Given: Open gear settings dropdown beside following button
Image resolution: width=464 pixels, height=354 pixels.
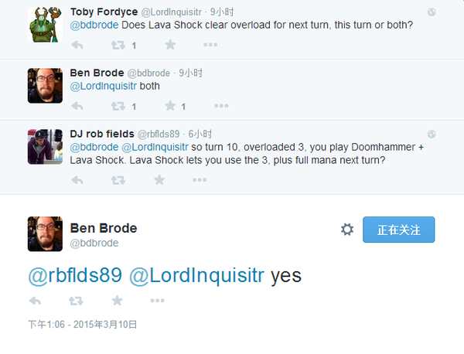Looking at the screenshot, I should 347,230.
